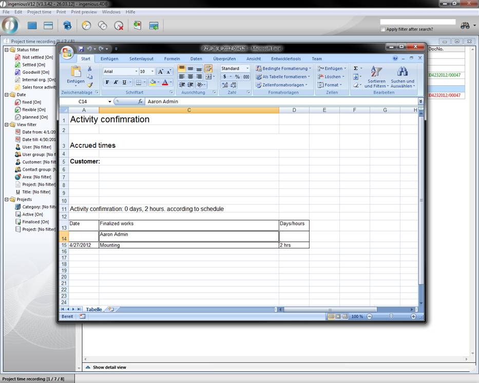Collapse the Status filter tree node
Screen dimensions: 479x383
tap(6, 50)
